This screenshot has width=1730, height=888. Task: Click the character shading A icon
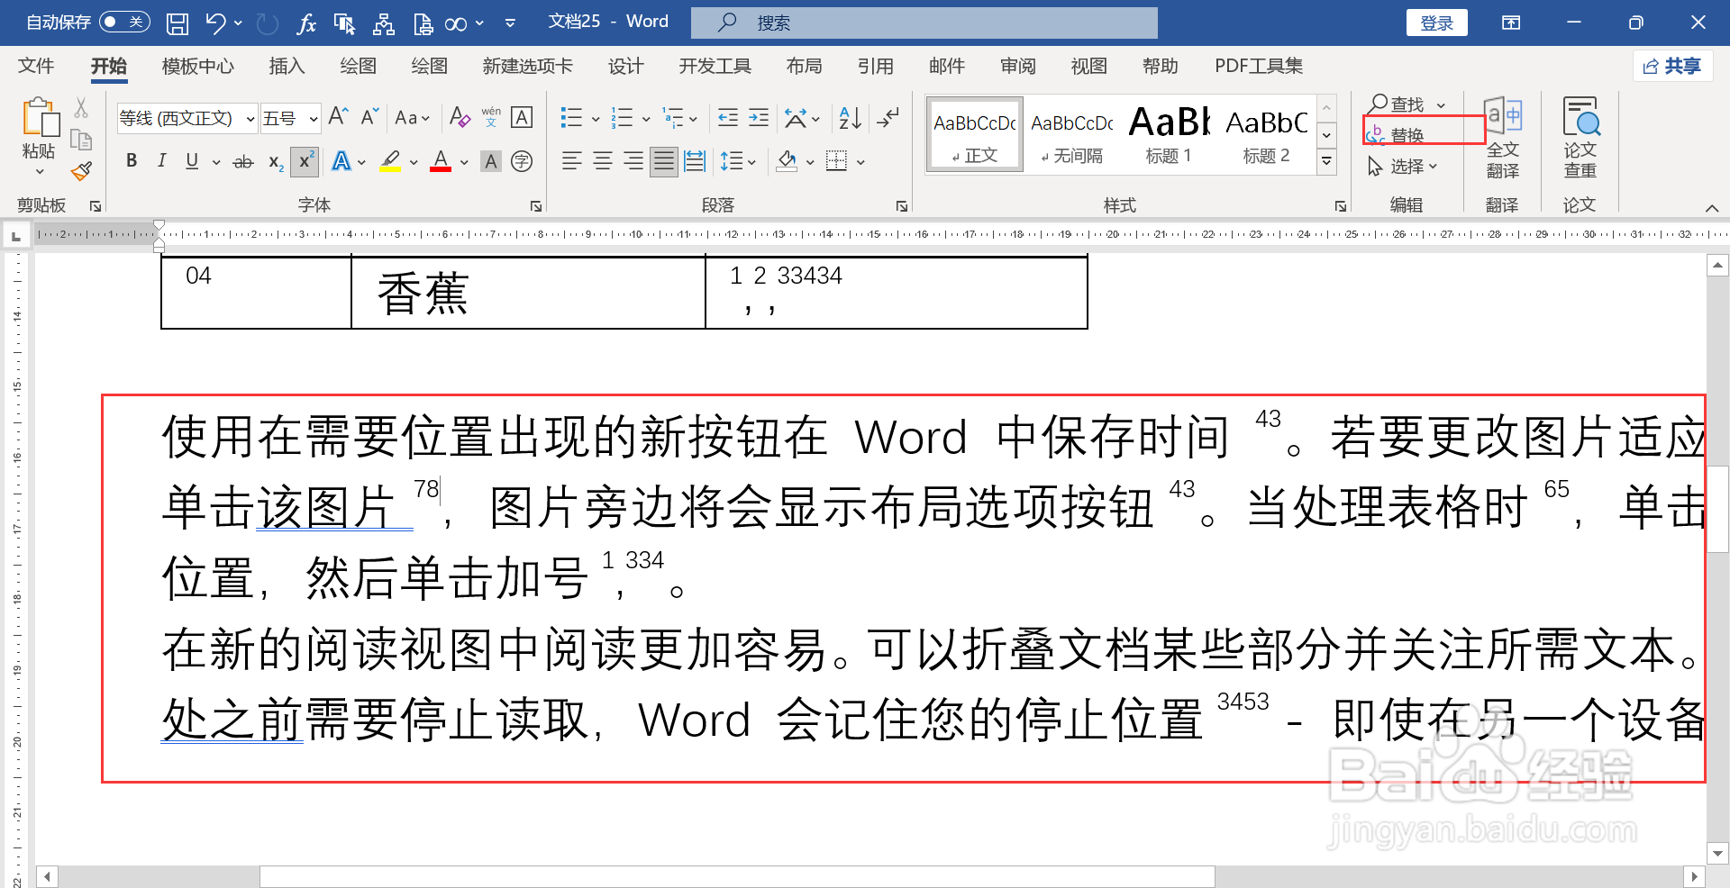point(491,161)
